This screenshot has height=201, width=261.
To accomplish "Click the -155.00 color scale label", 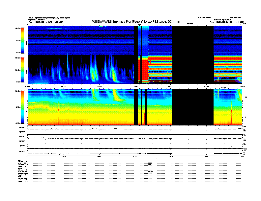I will [17, 123].
